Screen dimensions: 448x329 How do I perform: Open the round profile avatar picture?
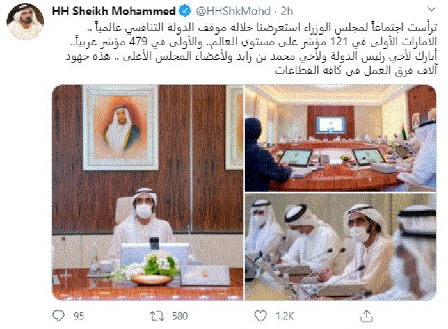25,21
